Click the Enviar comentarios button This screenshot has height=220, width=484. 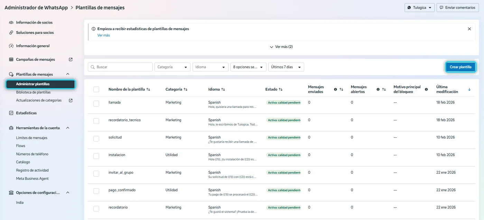coord(458,8)
